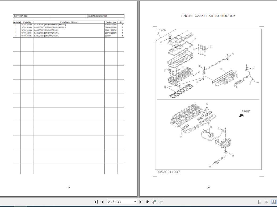This screenshot has width=277, height=207.
Task: Jump to the last page
Action: click(x=147, y=202)
